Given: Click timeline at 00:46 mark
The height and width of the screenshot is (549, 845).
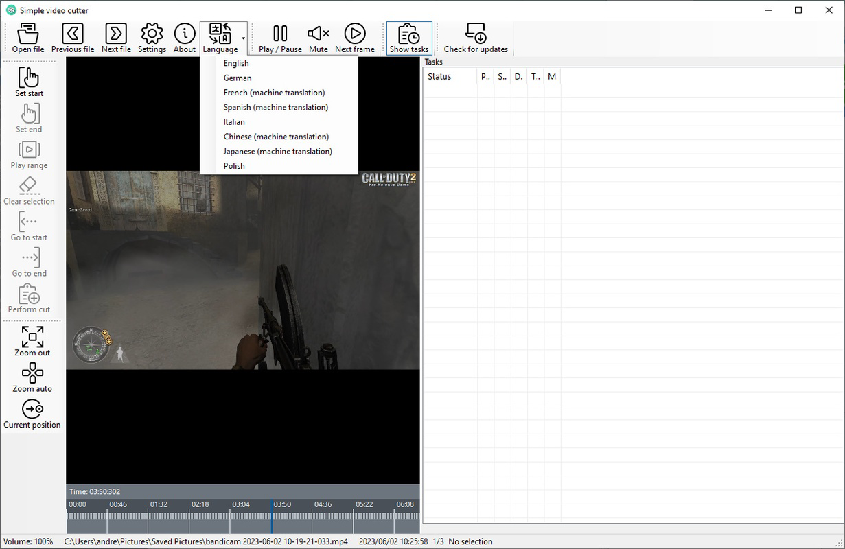Looking at the screenshot, I should coord(118,504).
